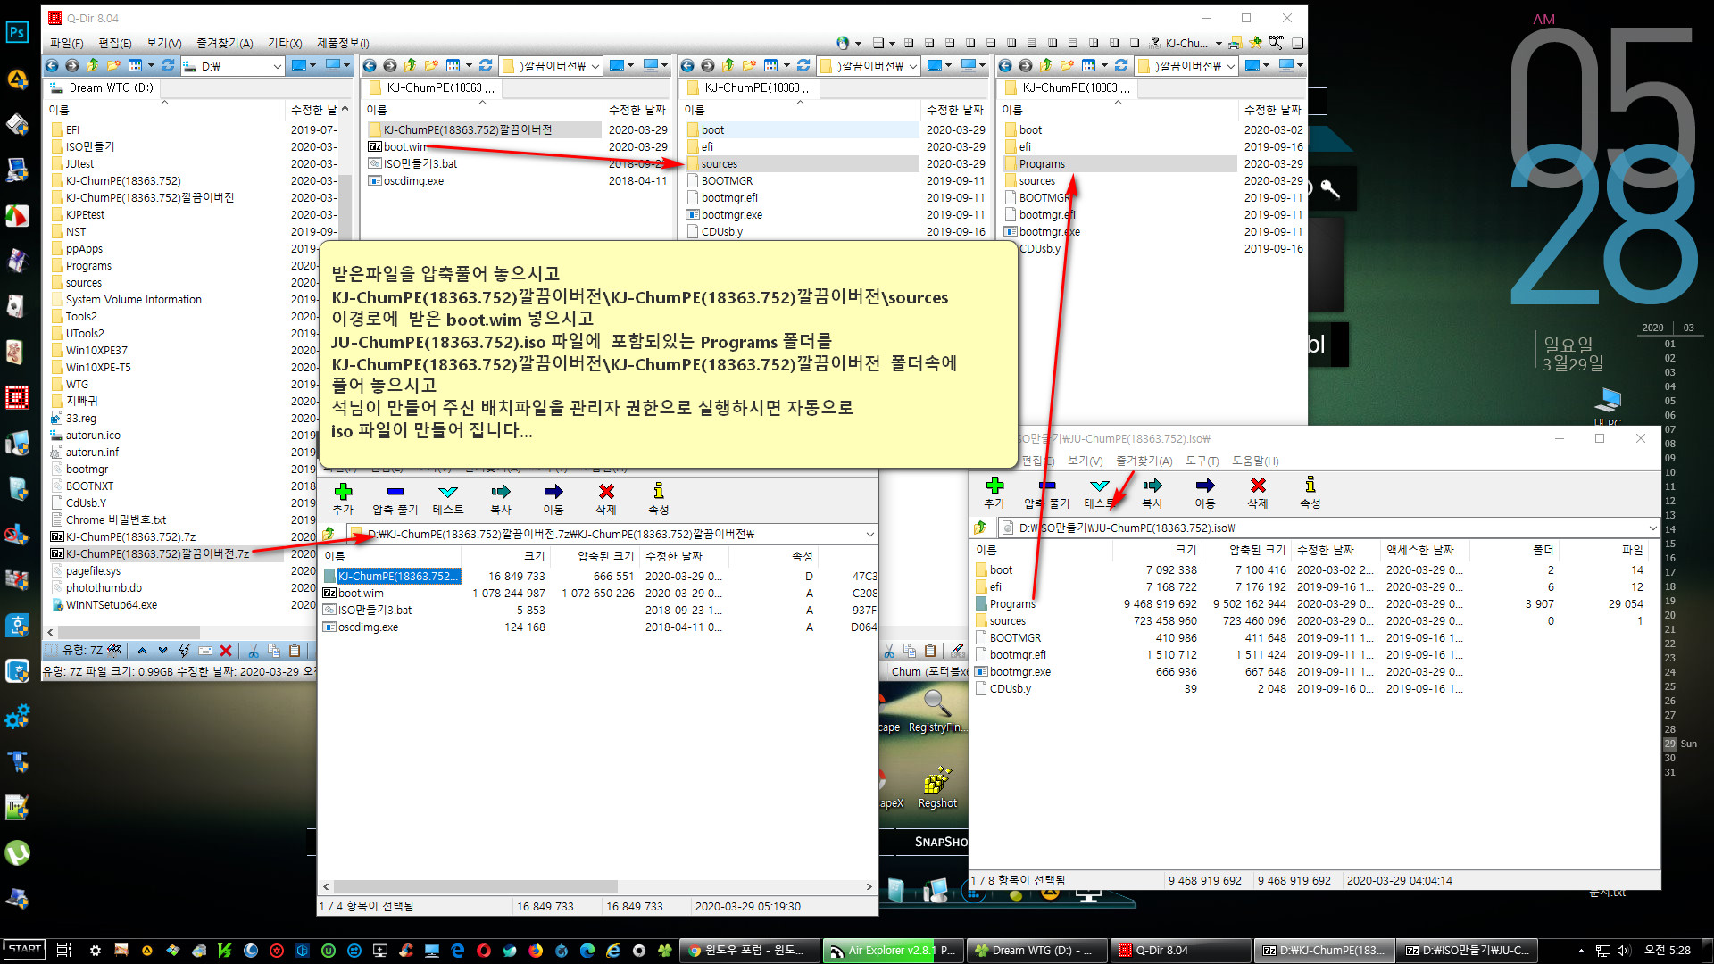Click Extract (압축 풀기) in 7z archive window
The height and width of the screenshot is (964, 1714).
pyautogui.click(x=395, y=498)
